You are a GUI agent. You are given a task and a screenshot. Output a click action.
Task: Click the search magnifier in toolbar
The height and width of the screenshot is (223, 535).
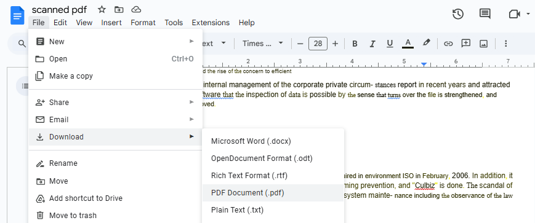pyautogui.click(x=22, y=44)
